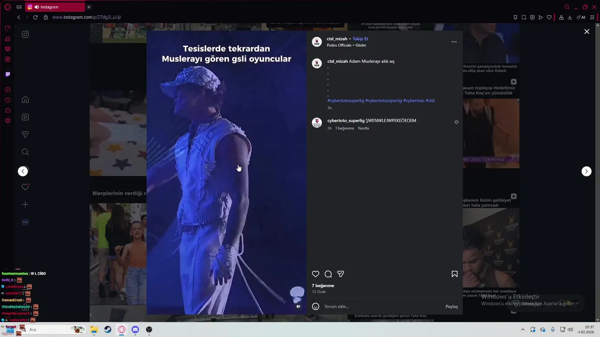Create a new Instagram post plus icon
The width and height of the screenshot is (600, 337).
tap(25, 205)
